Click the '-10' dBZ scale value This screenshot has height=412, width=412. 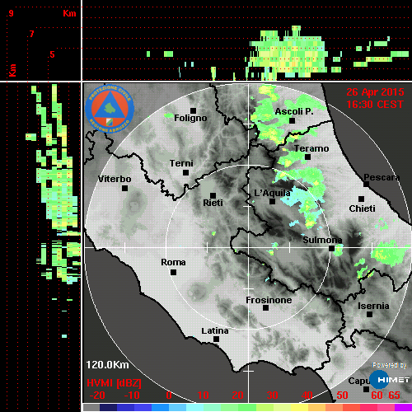click(132, 396)
